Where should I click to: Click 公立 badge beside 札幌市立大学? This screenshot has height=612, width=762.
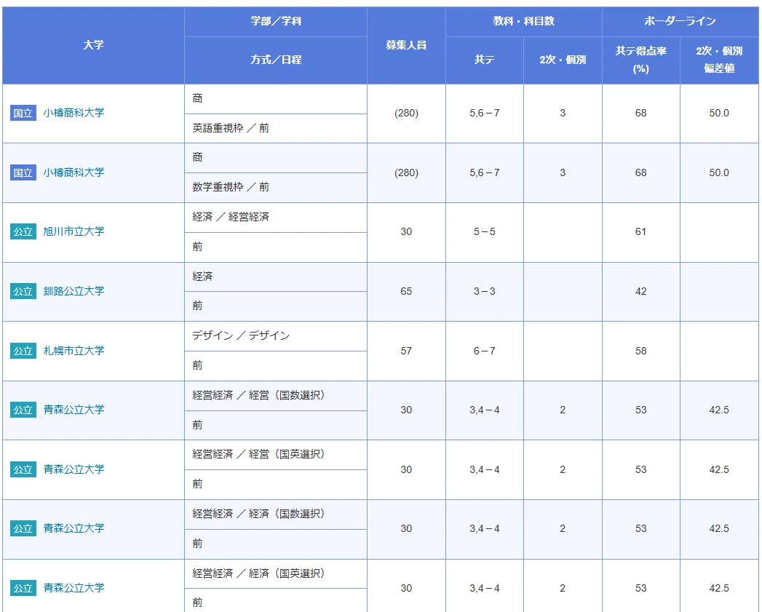(23, 351)
